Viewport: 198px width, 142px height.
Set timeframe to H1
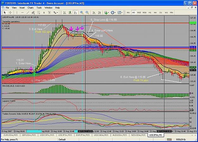[150, 13]
